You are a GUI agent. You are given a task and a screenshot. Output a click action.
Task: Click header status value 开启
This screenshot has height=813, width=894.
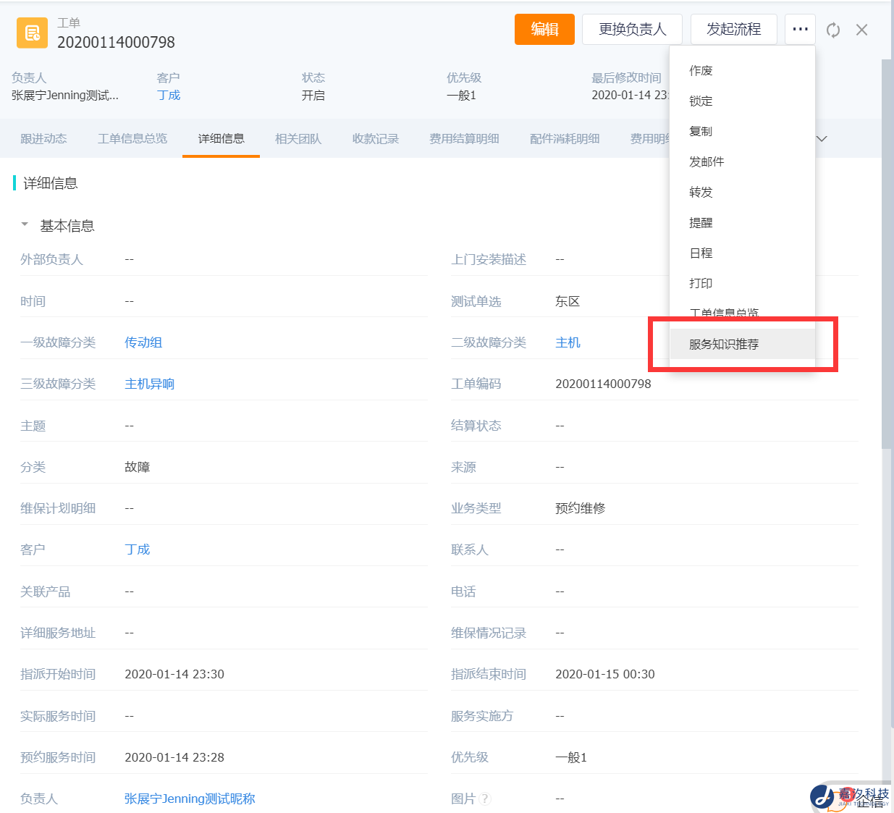pos(313,95)
